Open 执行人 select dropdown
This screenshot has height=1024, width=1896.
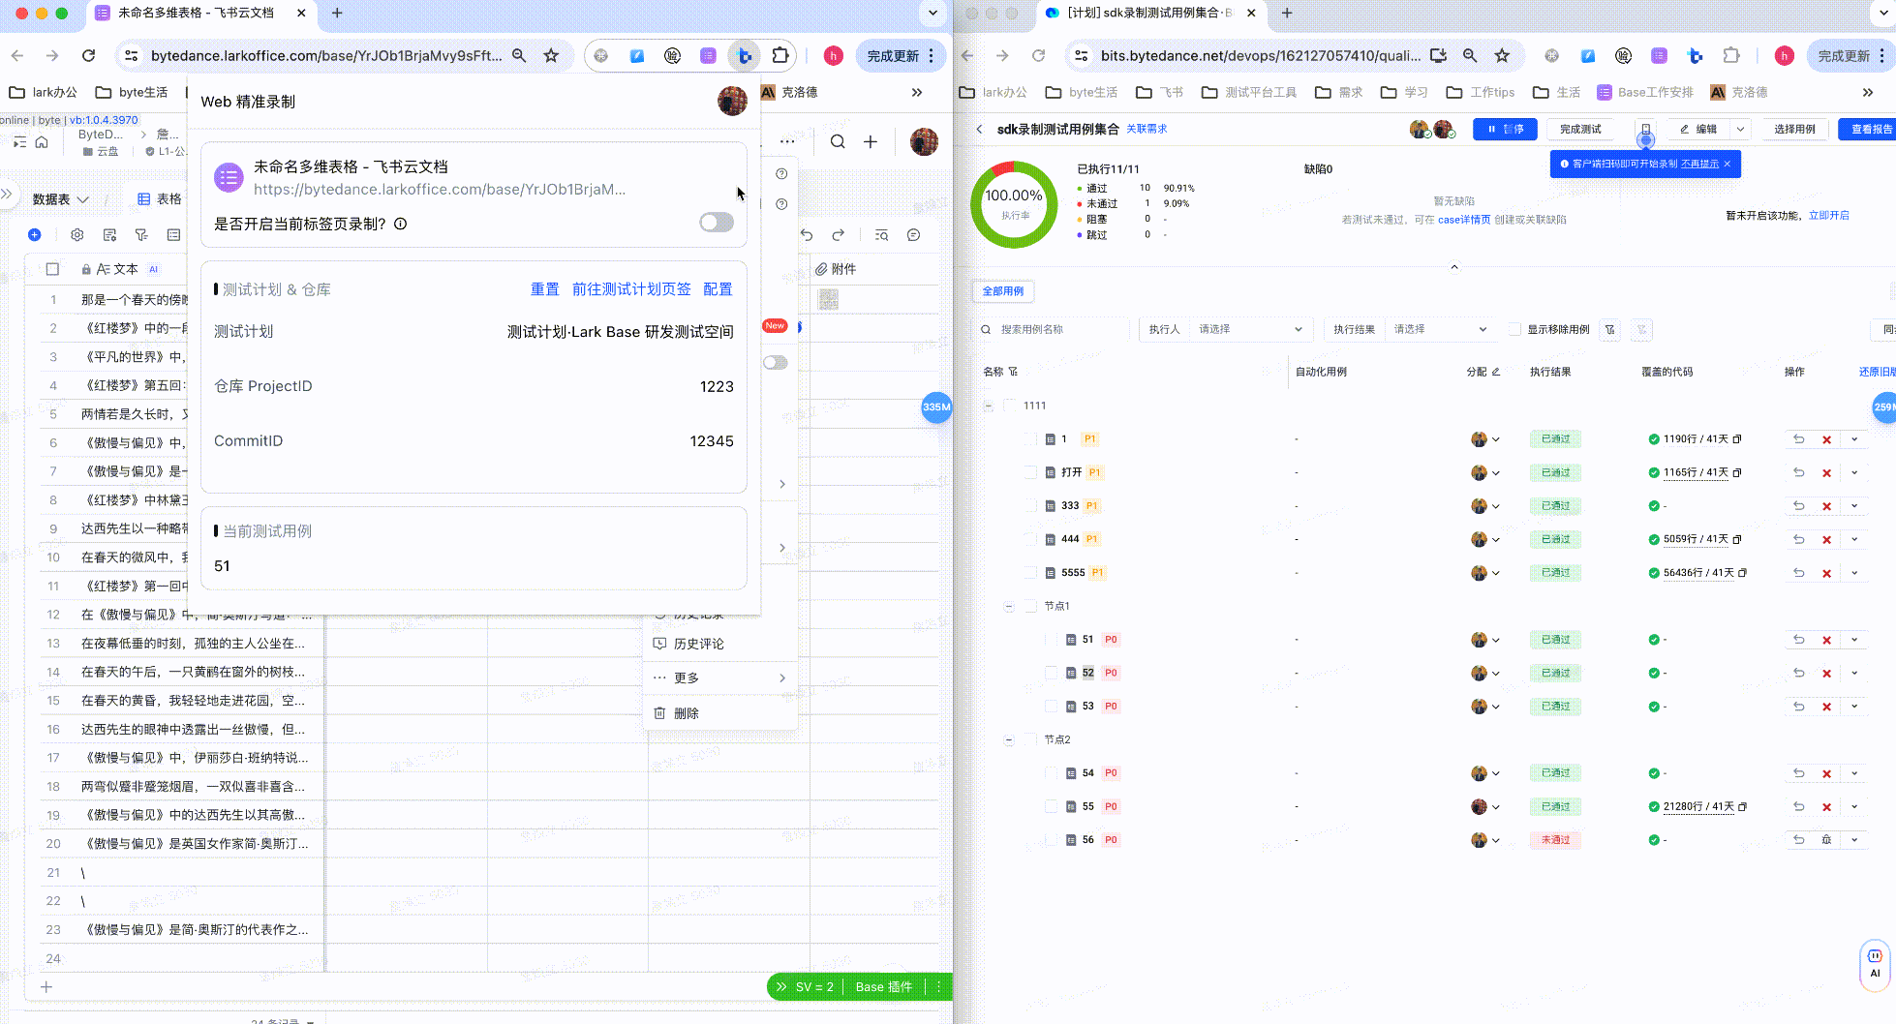(1251, 329)
